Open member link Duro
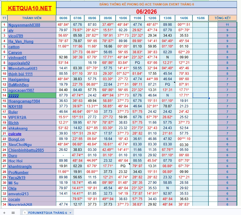241x215 pixels. tap(13, 155)
